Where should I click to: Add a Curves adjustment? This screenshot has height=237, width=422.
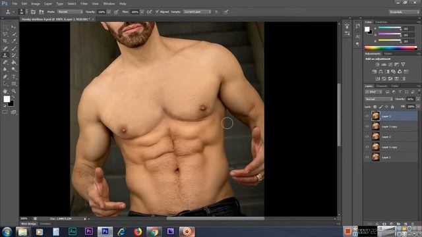(390, 65)
